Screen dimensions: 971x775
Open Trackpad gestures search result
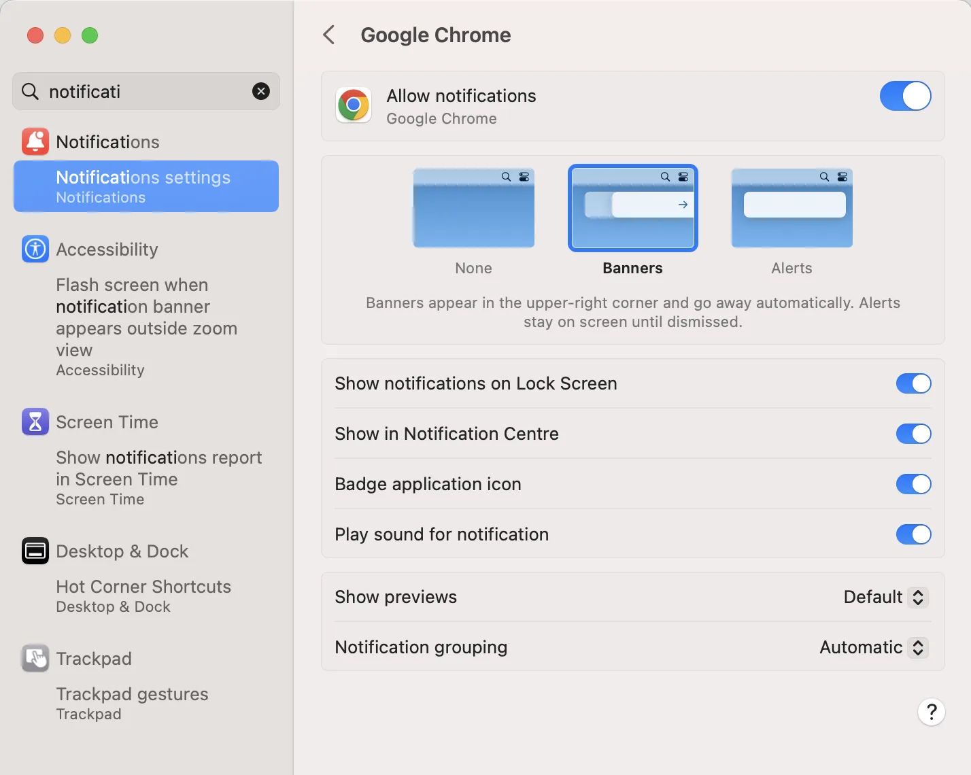[x=132, y=703]
